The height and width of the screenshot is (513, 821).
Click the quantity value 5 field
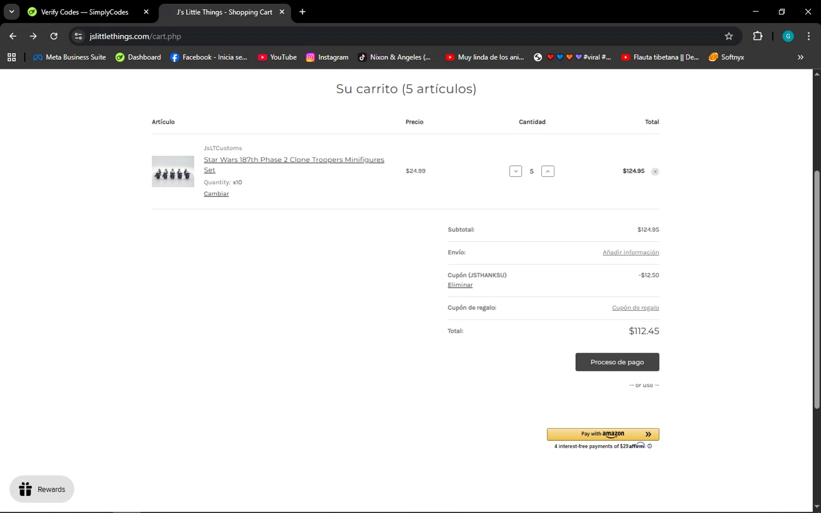(531, 171)
